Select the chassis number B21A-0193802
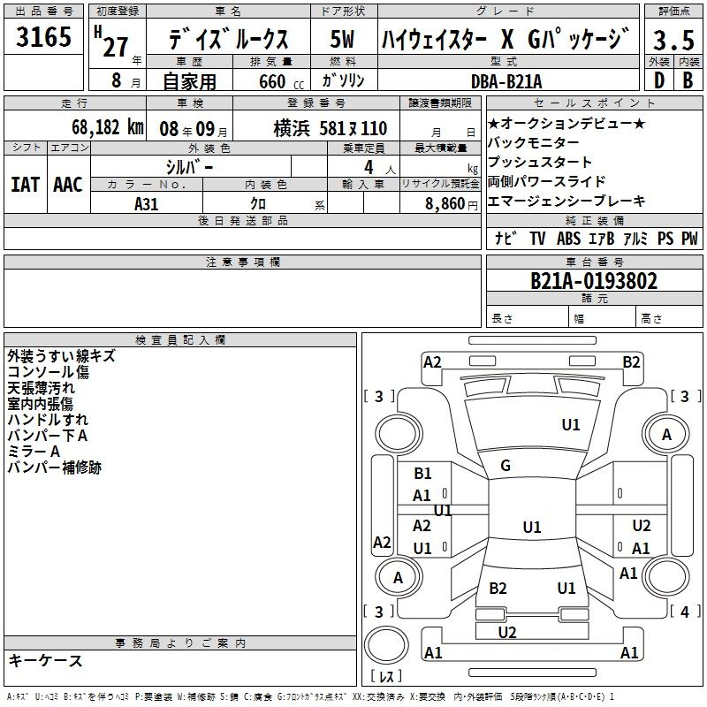 click(x=594, y=281)
